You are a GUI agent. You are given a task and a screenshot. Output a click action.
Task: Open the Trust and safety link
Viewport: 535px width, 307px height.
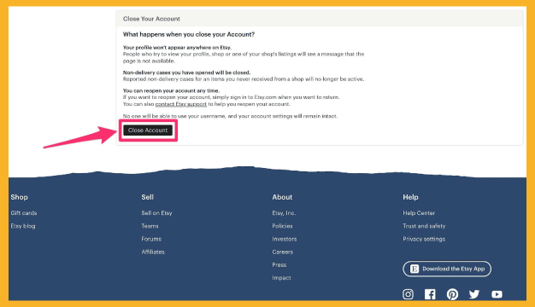[x=424, y=226]
